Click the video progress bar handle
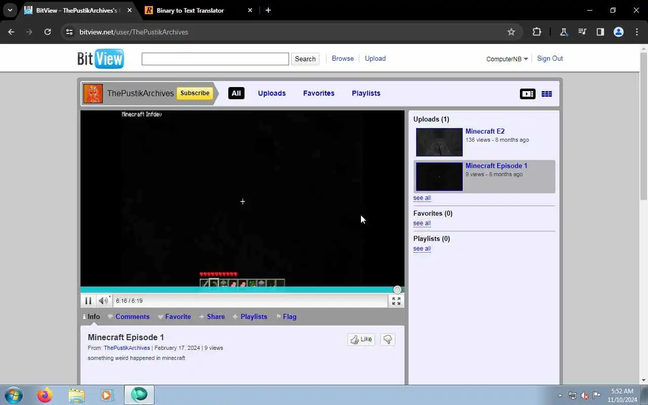The width and height of the screenshot is (648, 405). pos(397,290)
